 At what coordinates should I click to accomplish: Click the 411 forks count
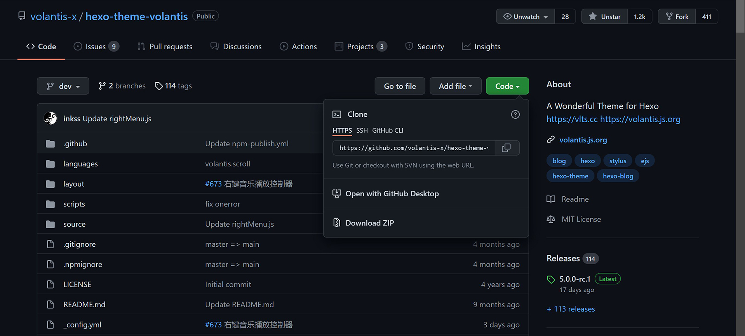(x=707, y=16)
